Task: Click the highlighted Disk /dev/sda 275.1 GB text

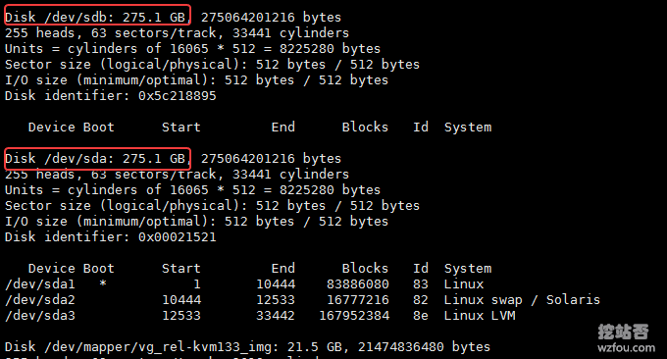Action: [x=97, y=158]
